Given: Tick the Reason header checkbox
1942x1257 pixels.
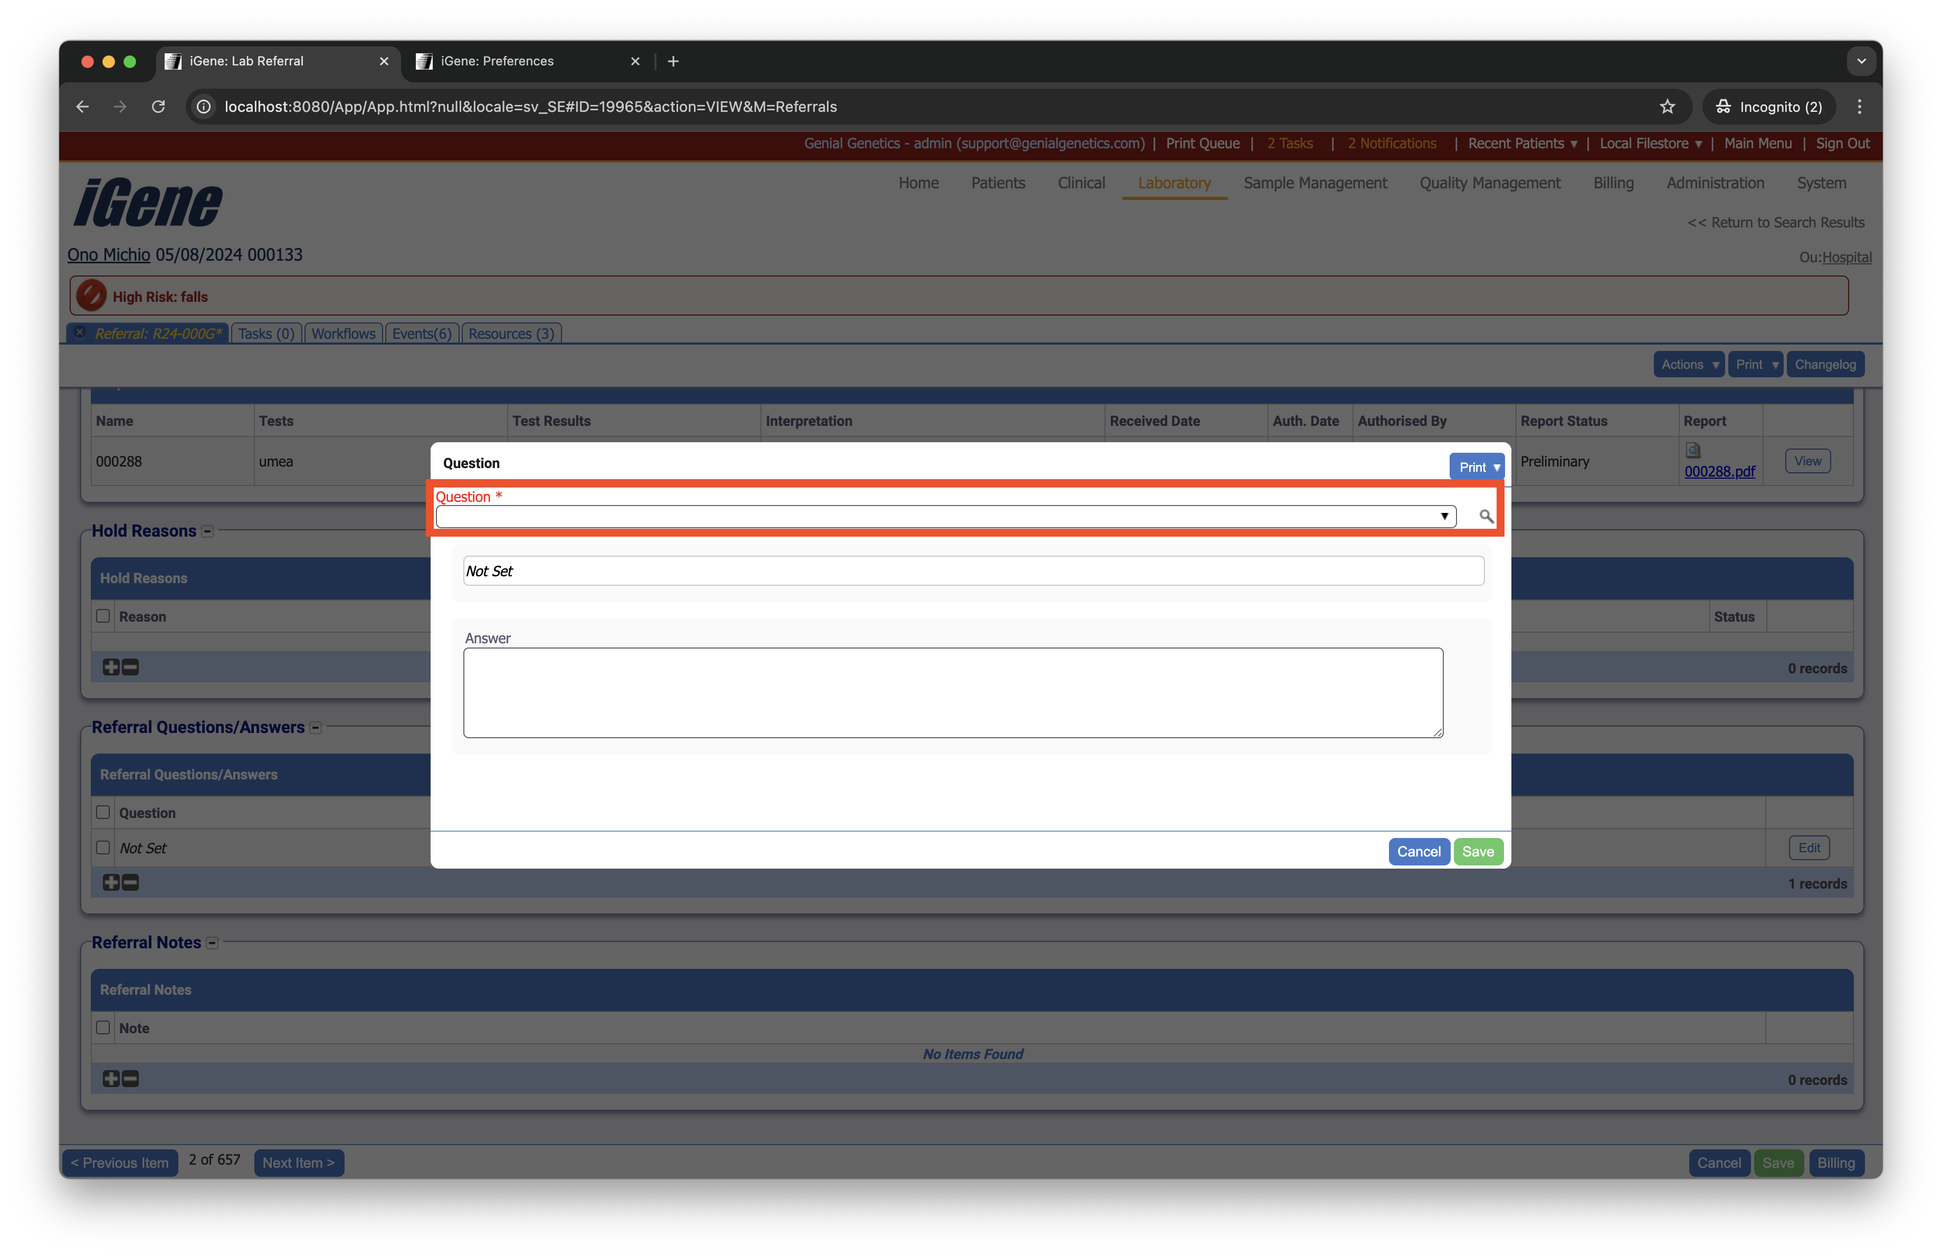Looking at the screenshot, I should point(103,616).
